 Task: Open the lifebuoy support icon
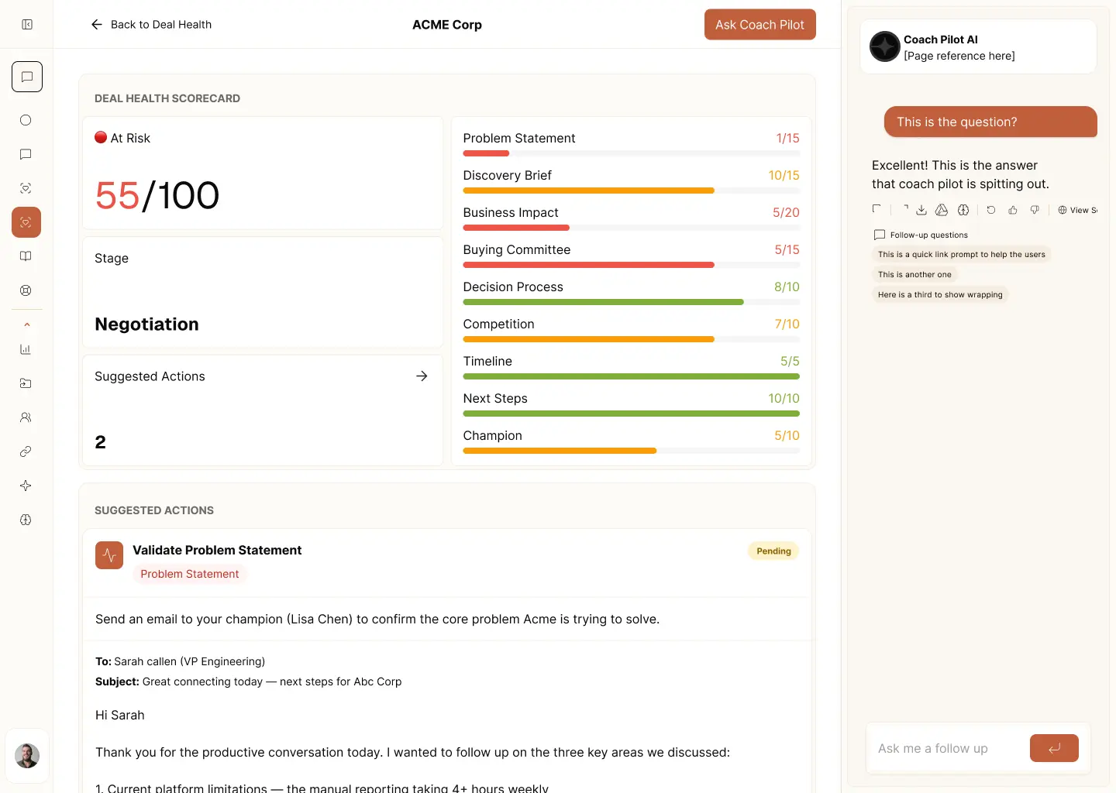(26, 290)
